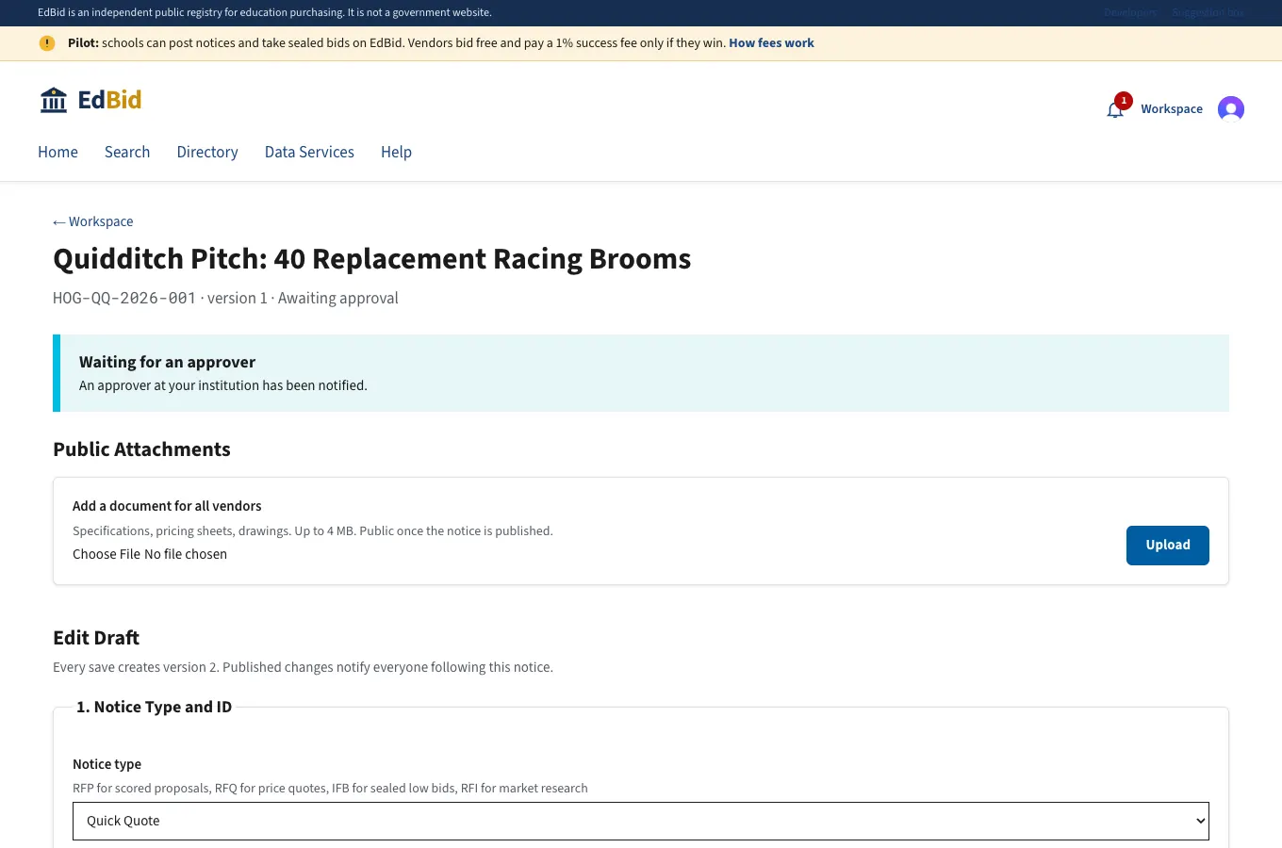Click the yellow pilot warning icon

click(47, 43)
